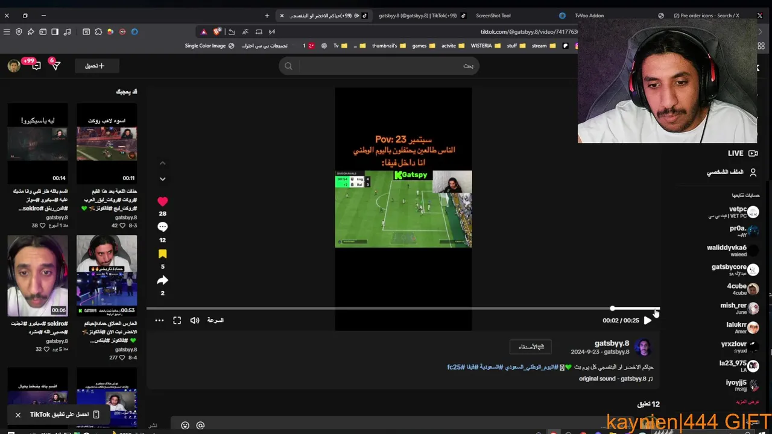Open a new browser tab with plus
The height and width of the screenshot is (434, 772).
point(267,16)
